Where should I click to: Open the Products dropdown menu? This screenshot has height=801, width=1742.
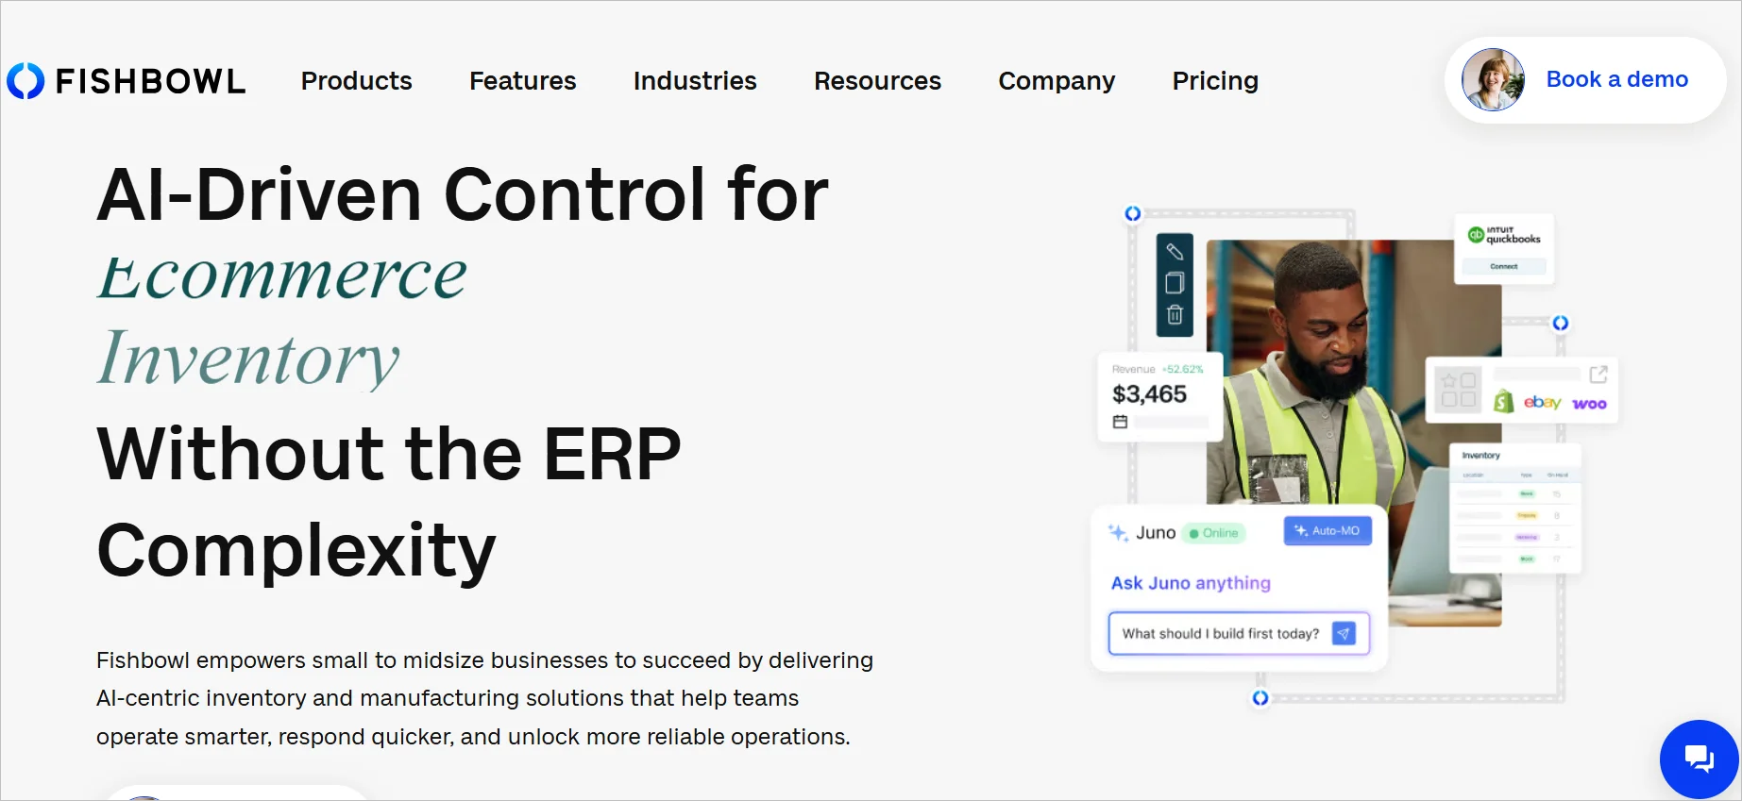point(356,81)
